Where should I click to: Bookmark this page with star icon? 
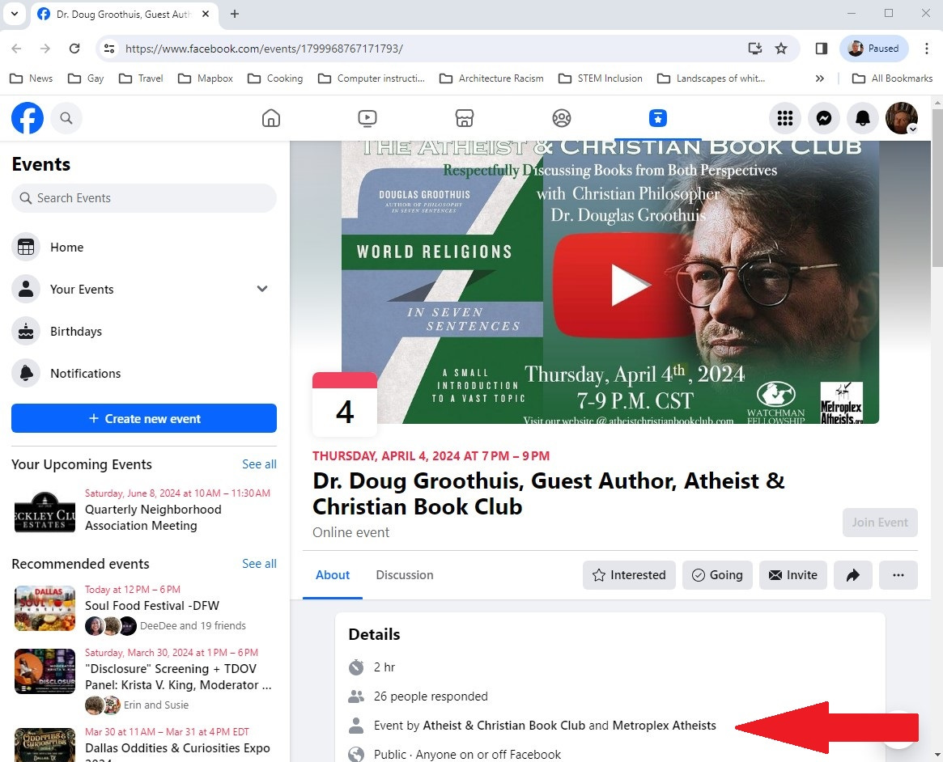pos(780,49)
